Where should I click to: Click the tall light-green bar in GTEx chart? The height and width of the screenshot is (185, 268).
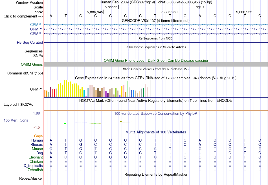coord(128,89)
